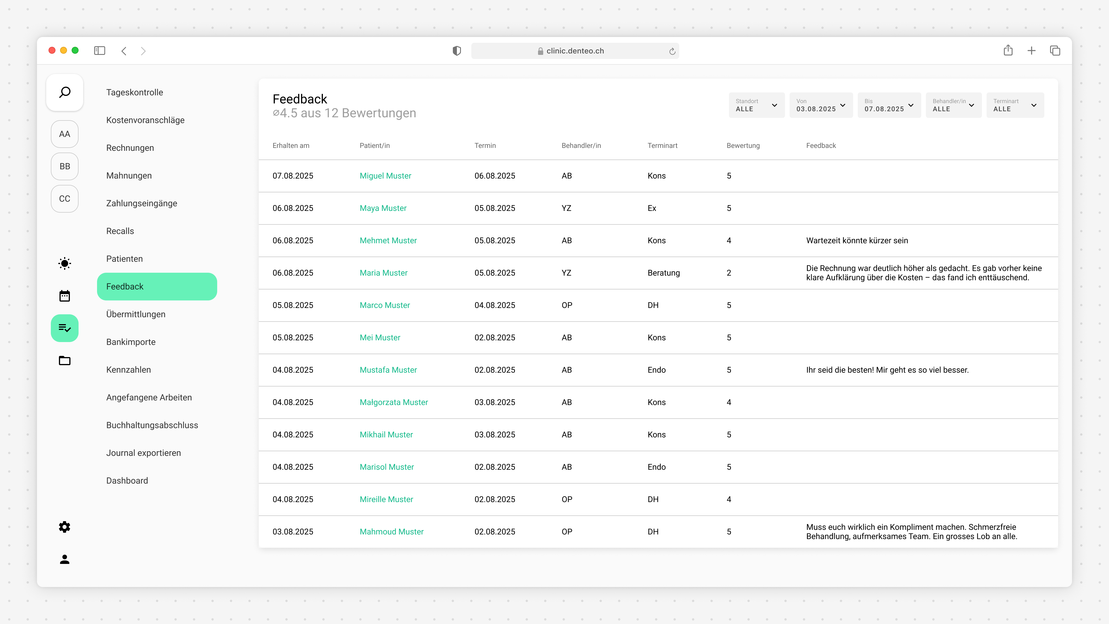Image resolution: width=1109 pixels, height=624 pixels.
Task: Expand the Terminart filter dropdown
Action: coord(1015,105)
